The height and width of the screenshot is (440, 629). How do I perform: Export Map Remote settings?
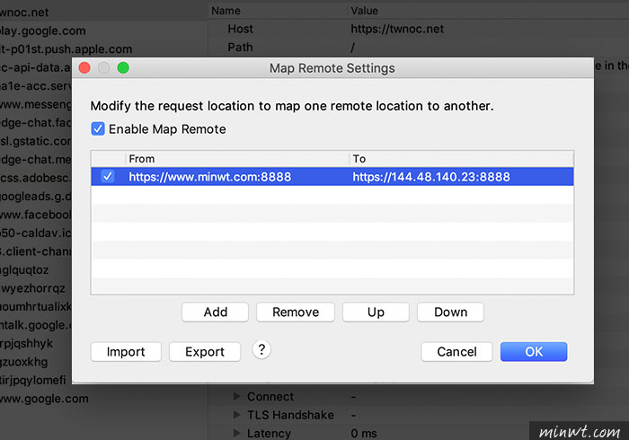pos(205,351)
